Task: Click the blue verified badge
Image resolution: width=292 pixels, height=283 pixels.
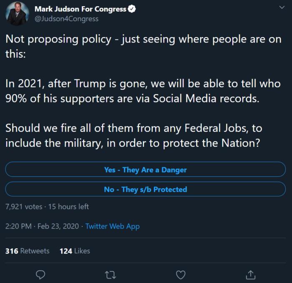Action: 132,9
